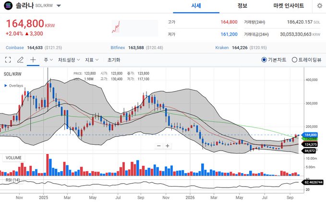326x202 pixels.
Task: Click the Kraken price link
Action: point(222,48)
